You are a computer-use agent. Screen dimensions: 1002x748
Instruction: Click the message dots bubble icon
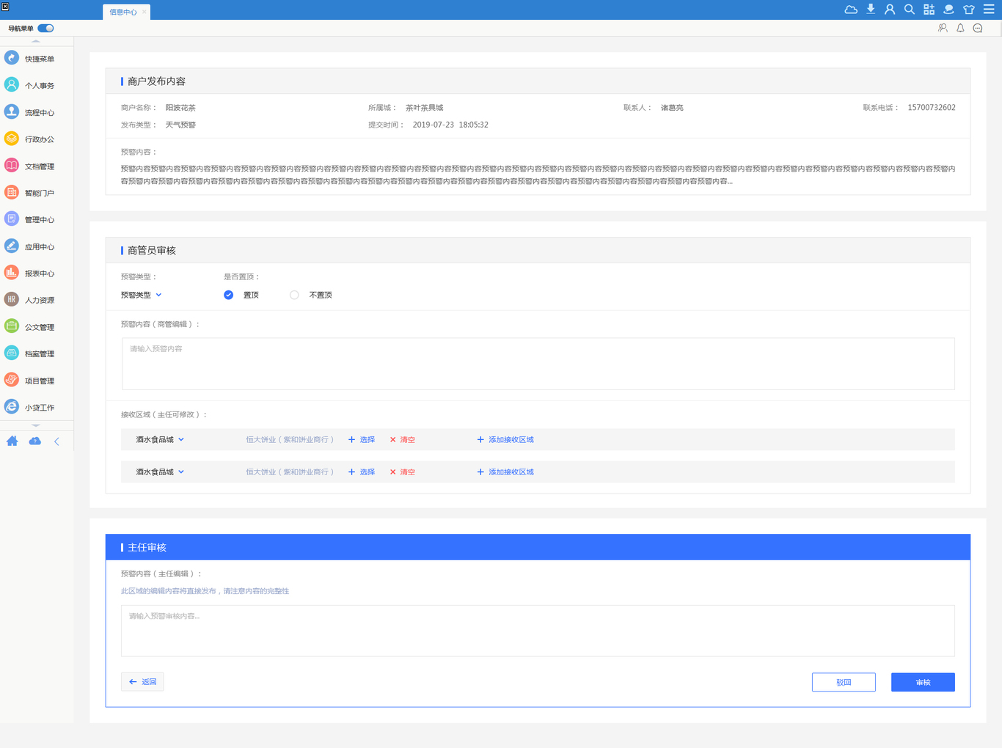[978, 28]
